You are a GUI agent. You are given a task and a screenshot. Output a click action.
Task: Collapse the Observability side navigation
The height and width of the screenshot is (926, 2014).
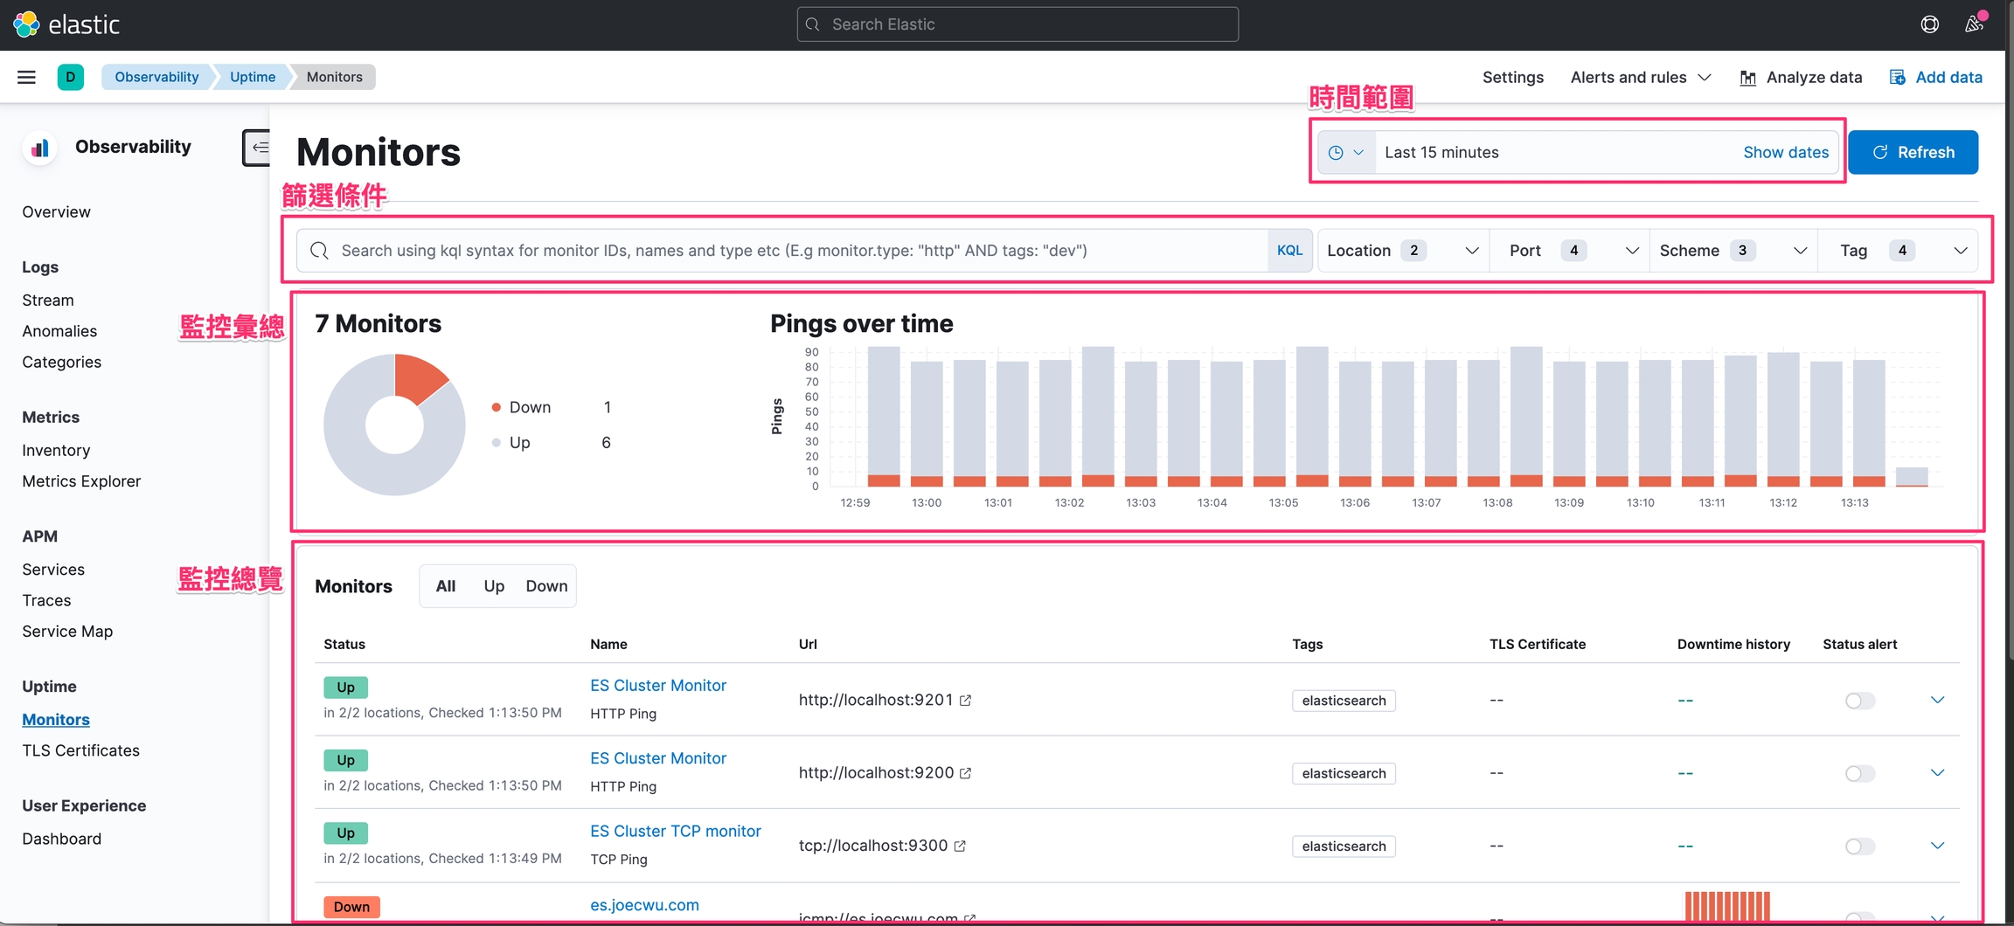pyautogui.click(x=257, y=148)
